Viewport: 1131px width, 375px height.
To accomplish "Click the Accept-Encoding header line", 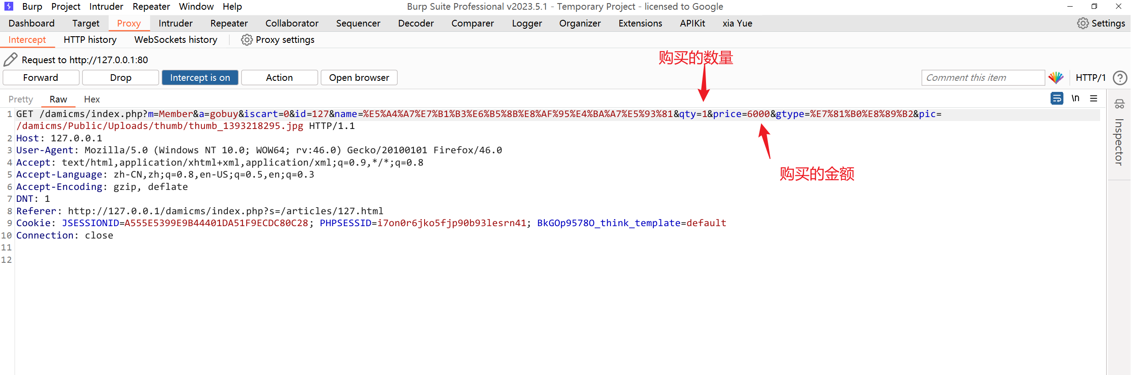I will click(102, 187).
